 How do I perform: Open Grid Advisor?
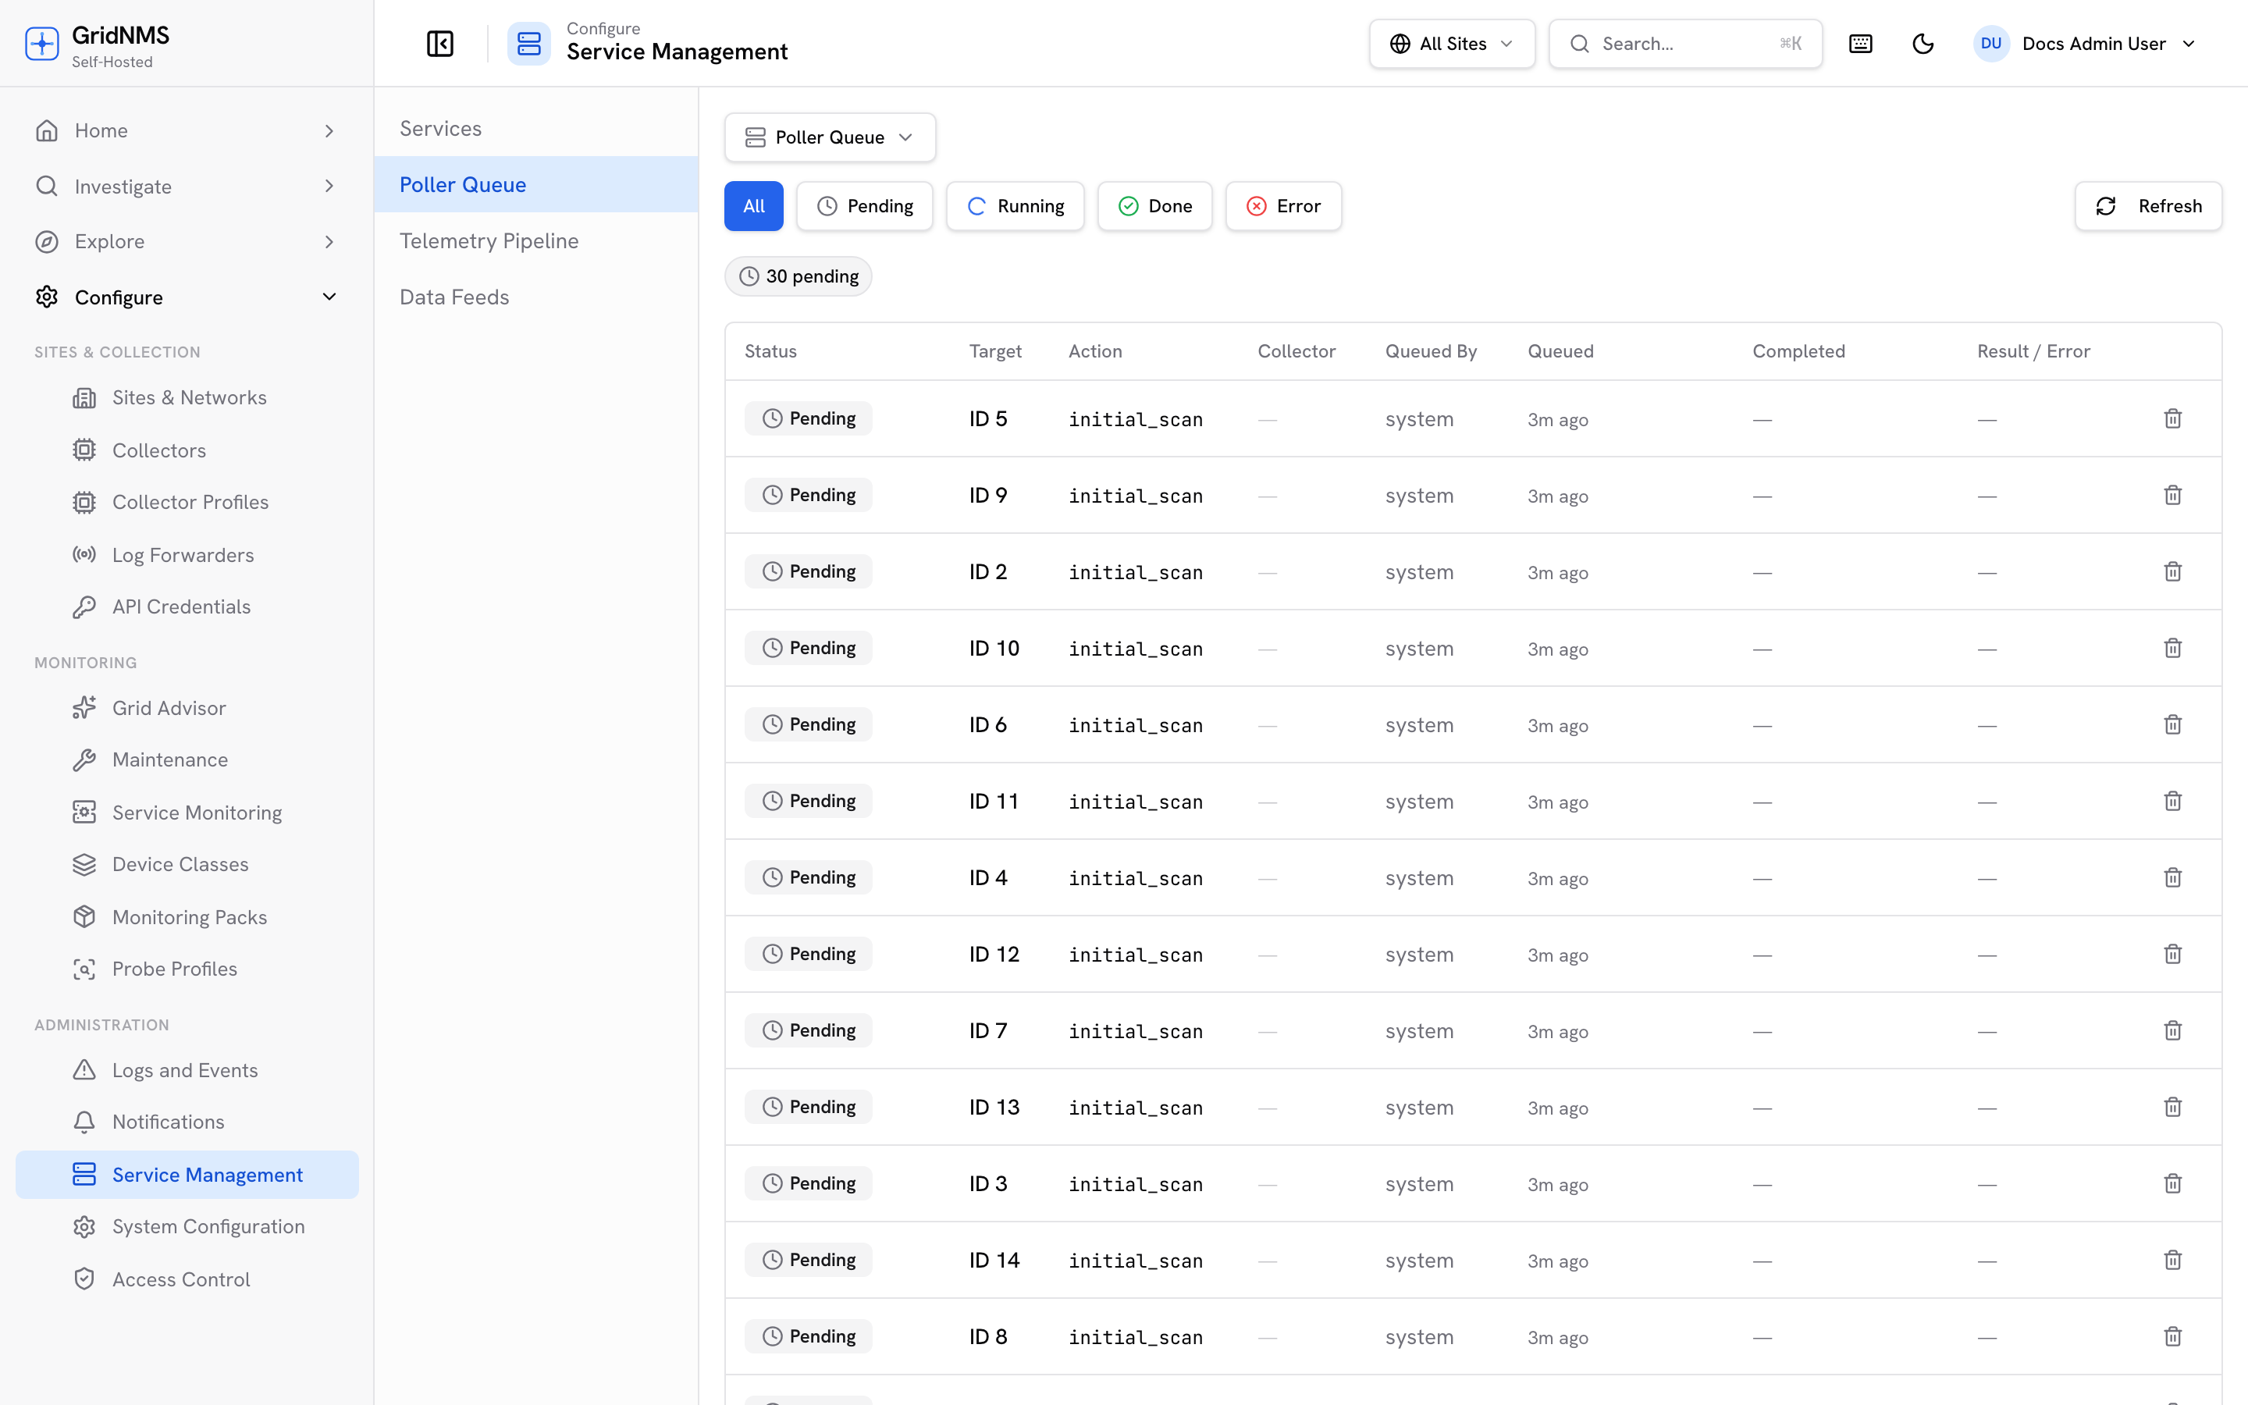click(x=187, y=708)
